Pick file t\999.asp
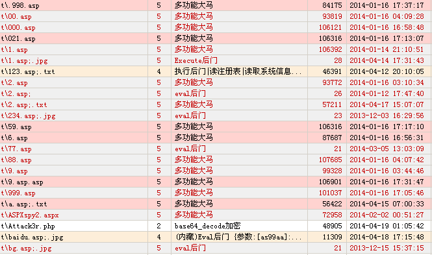The height and width of the screenshot is (255, 432). click(x=18, y=193)
